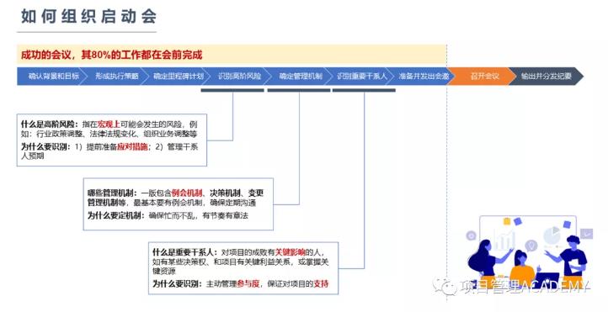The width and height of the screenshot is (608, 312).
Task: Select the red word 支持
Action: click(321, 283)
